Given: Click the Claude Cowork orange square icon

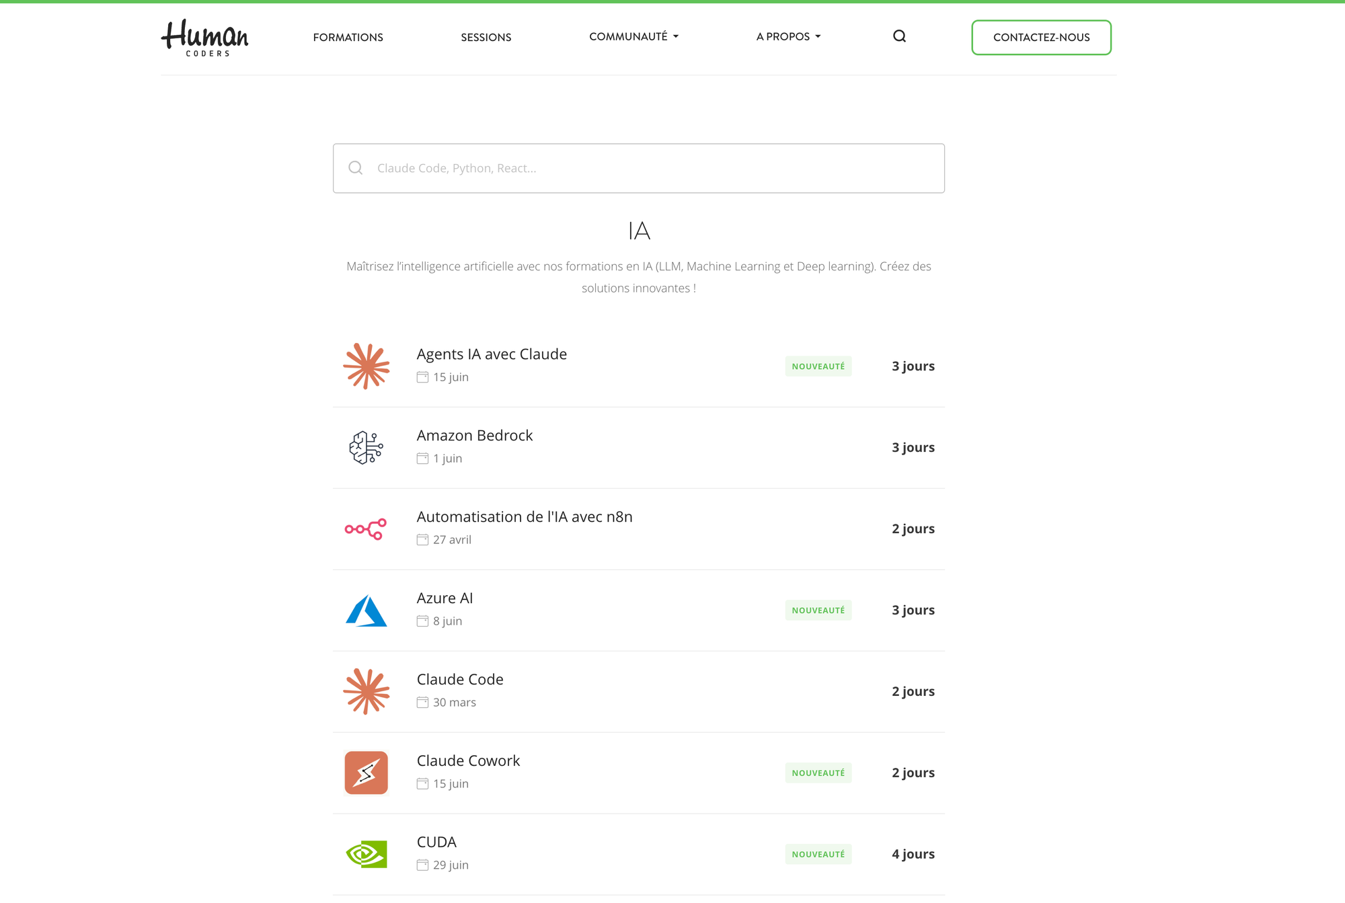Looking at the screenshot, I should [x=367, y=773].
